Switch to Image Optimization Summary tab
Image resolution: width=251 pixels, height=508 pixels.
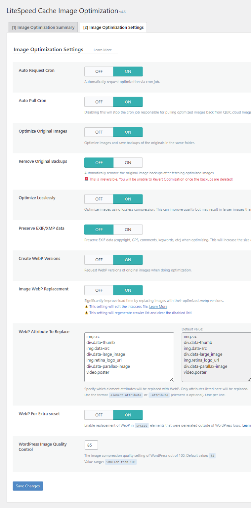click(x=43, y=27)
